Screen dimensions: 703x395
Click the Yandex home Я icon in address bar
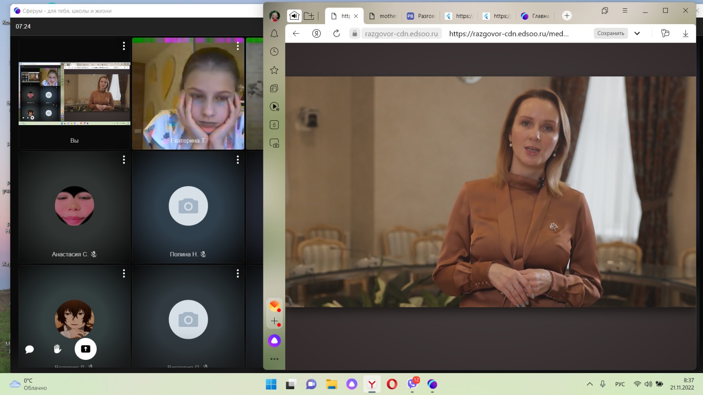[x=316, y=33]
